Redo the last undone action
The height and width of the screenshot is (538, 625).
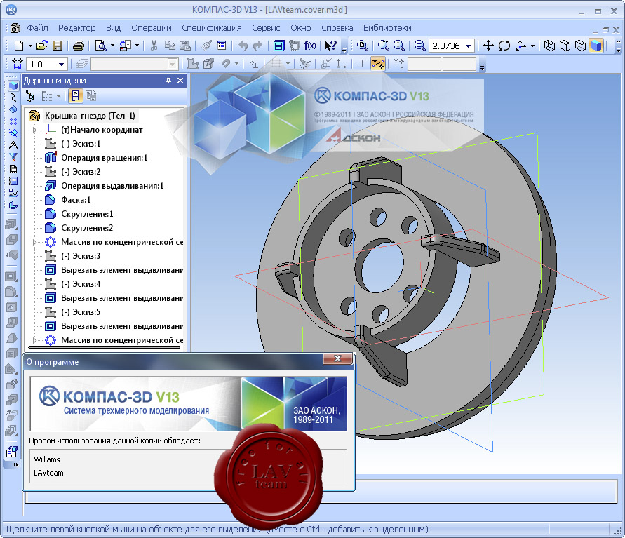(258, 46)
